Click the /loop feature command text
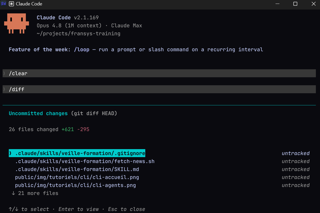Screen dimensions: 320x213 (82, 49)
